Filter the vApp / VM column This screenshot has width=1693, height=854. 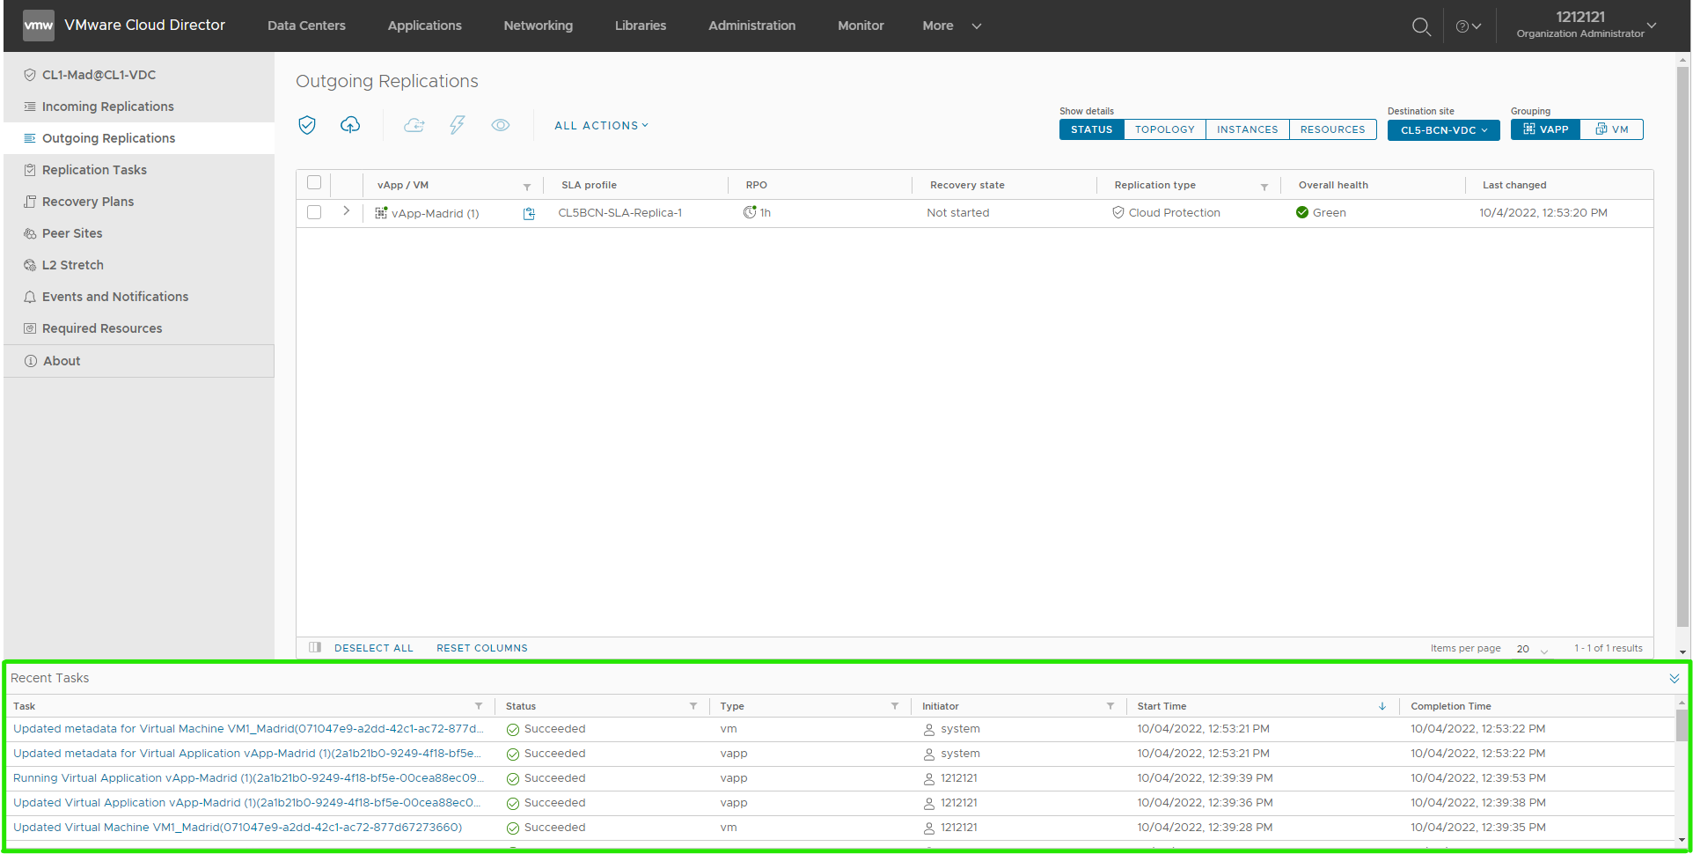point(527,187)
